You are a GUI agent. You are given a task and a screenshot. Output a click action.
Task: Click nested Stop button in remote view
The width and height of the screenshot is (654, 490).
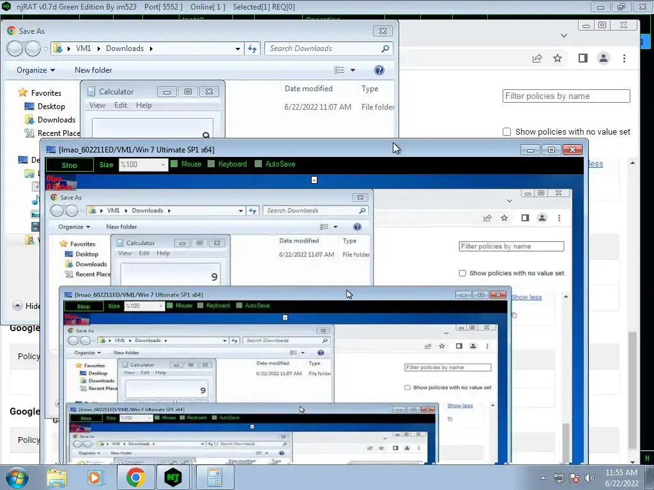click(x=84, y=306)
